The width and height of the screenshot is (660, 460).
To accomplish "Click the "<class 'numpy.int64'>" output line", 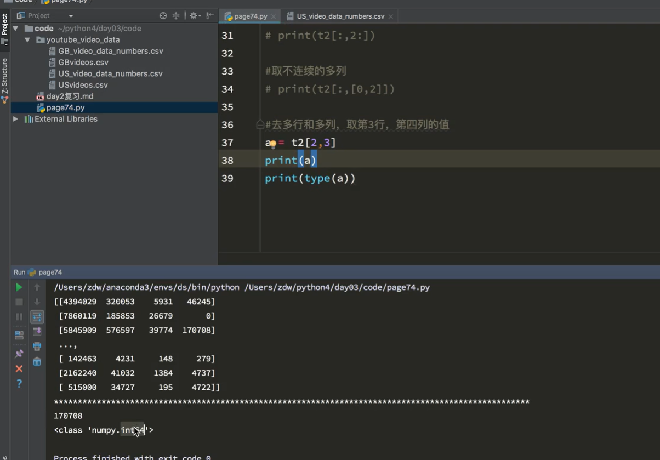I will click(104, 430).
